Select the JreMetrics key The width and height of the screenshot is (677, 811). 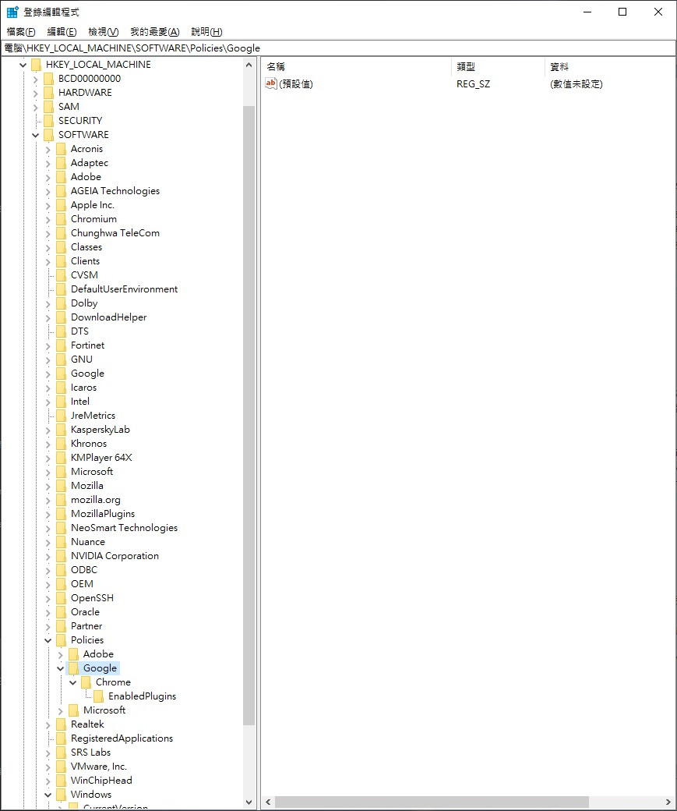click(93, 416)
